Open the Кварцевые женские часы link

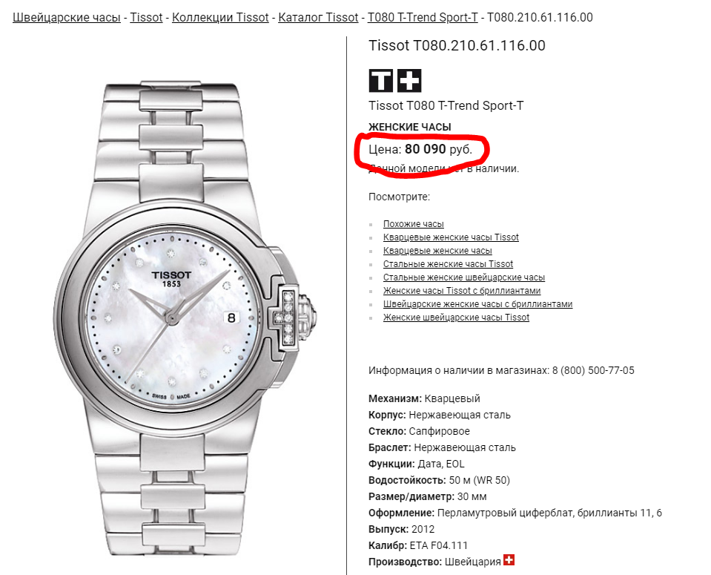click(437, 251)
